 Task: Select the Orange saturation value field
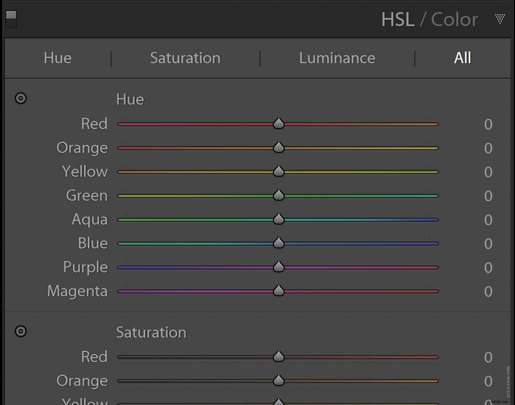[x=488, y=381]
